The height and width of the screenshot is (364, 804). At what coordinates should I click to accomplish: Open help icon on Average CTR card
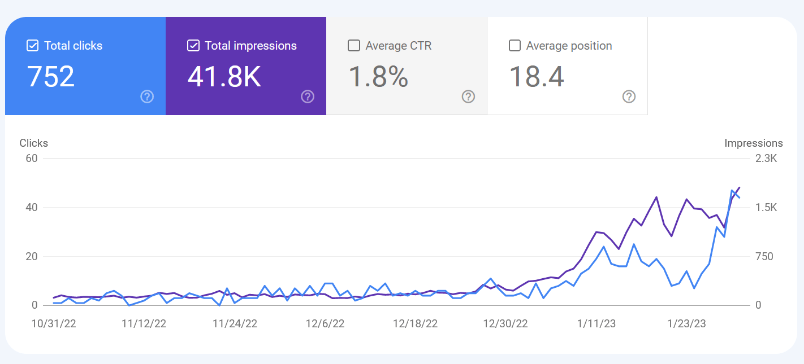tap(468, 97)
